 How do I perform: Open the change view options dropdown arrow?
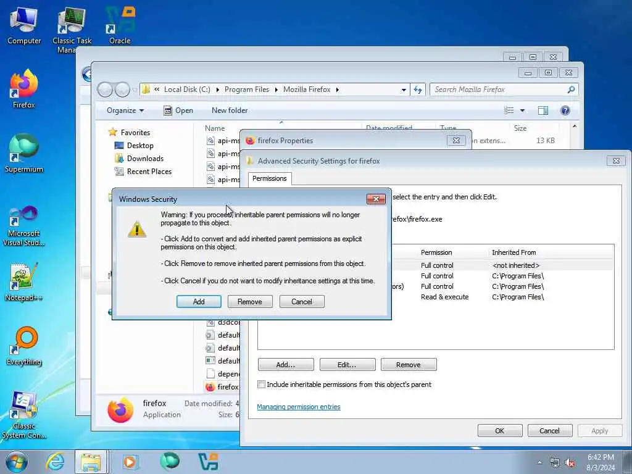tap(522, 110)
